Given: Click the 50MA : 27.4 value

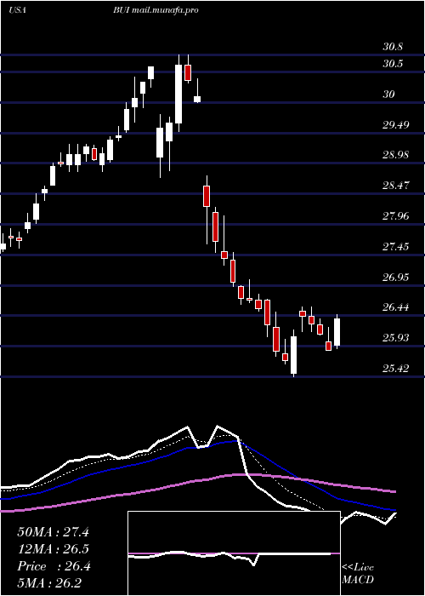Looking at the screenshot, I should pyautogui.click(x=53, y=532).
